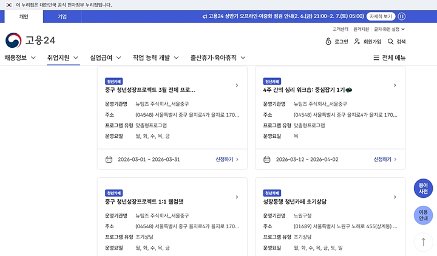The width and height of the screenshot is (437, 256).
Task: Open 글자·화면 설정 dropdown
Action: tap(389, 29)
